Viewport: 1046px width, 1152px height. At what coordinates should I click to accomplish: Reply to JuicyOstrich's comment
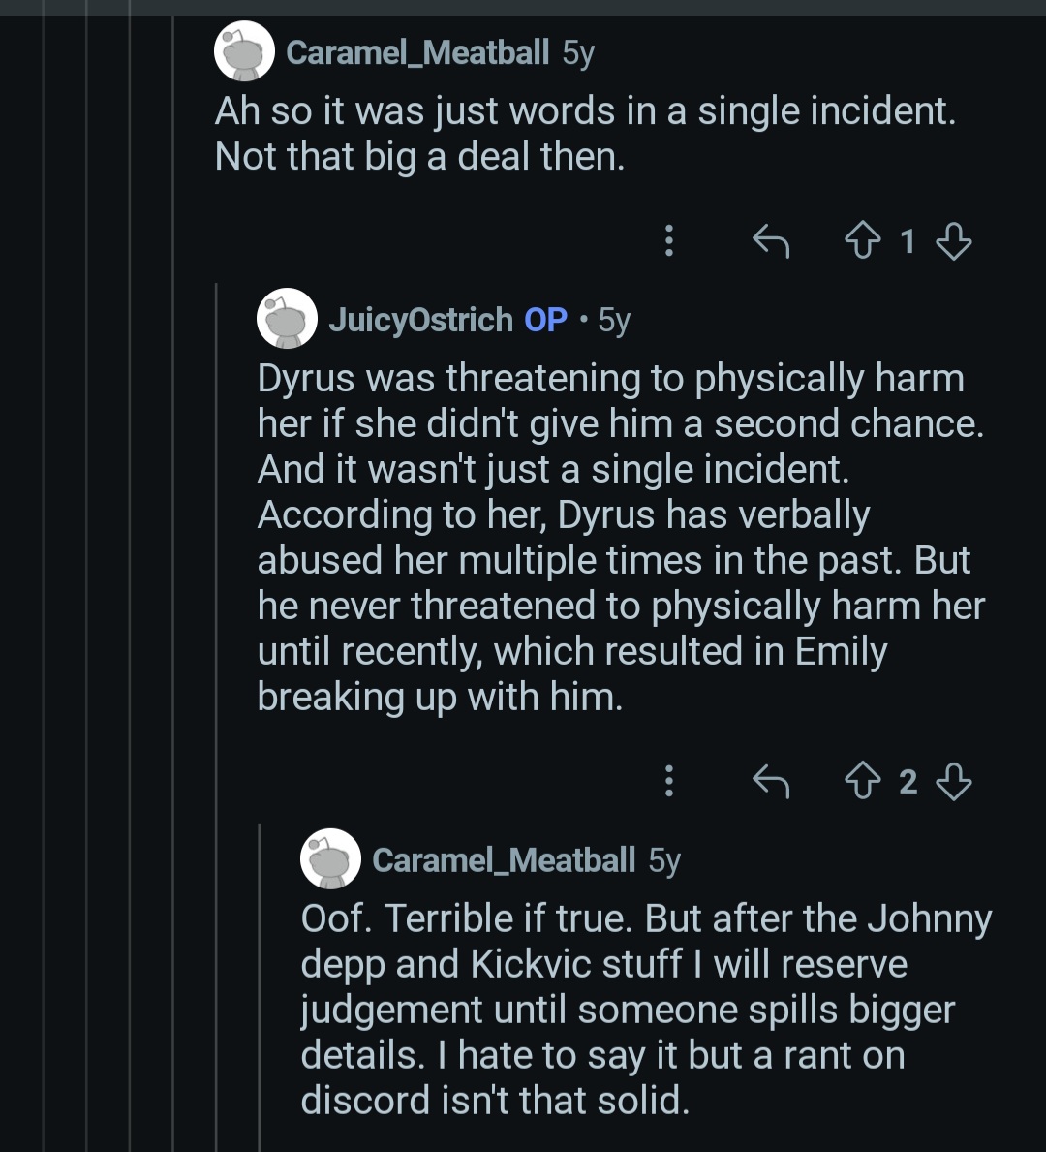point(771,781)
